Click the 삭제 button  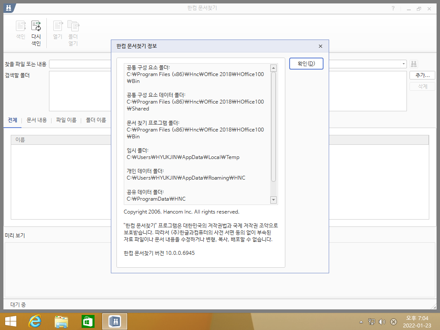pyautogui.click(x=422, y=86)
